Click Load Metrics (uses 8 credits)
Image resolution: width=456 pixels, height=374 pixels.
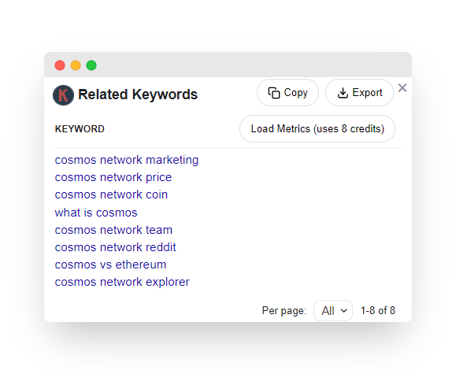tap(317, 129)
